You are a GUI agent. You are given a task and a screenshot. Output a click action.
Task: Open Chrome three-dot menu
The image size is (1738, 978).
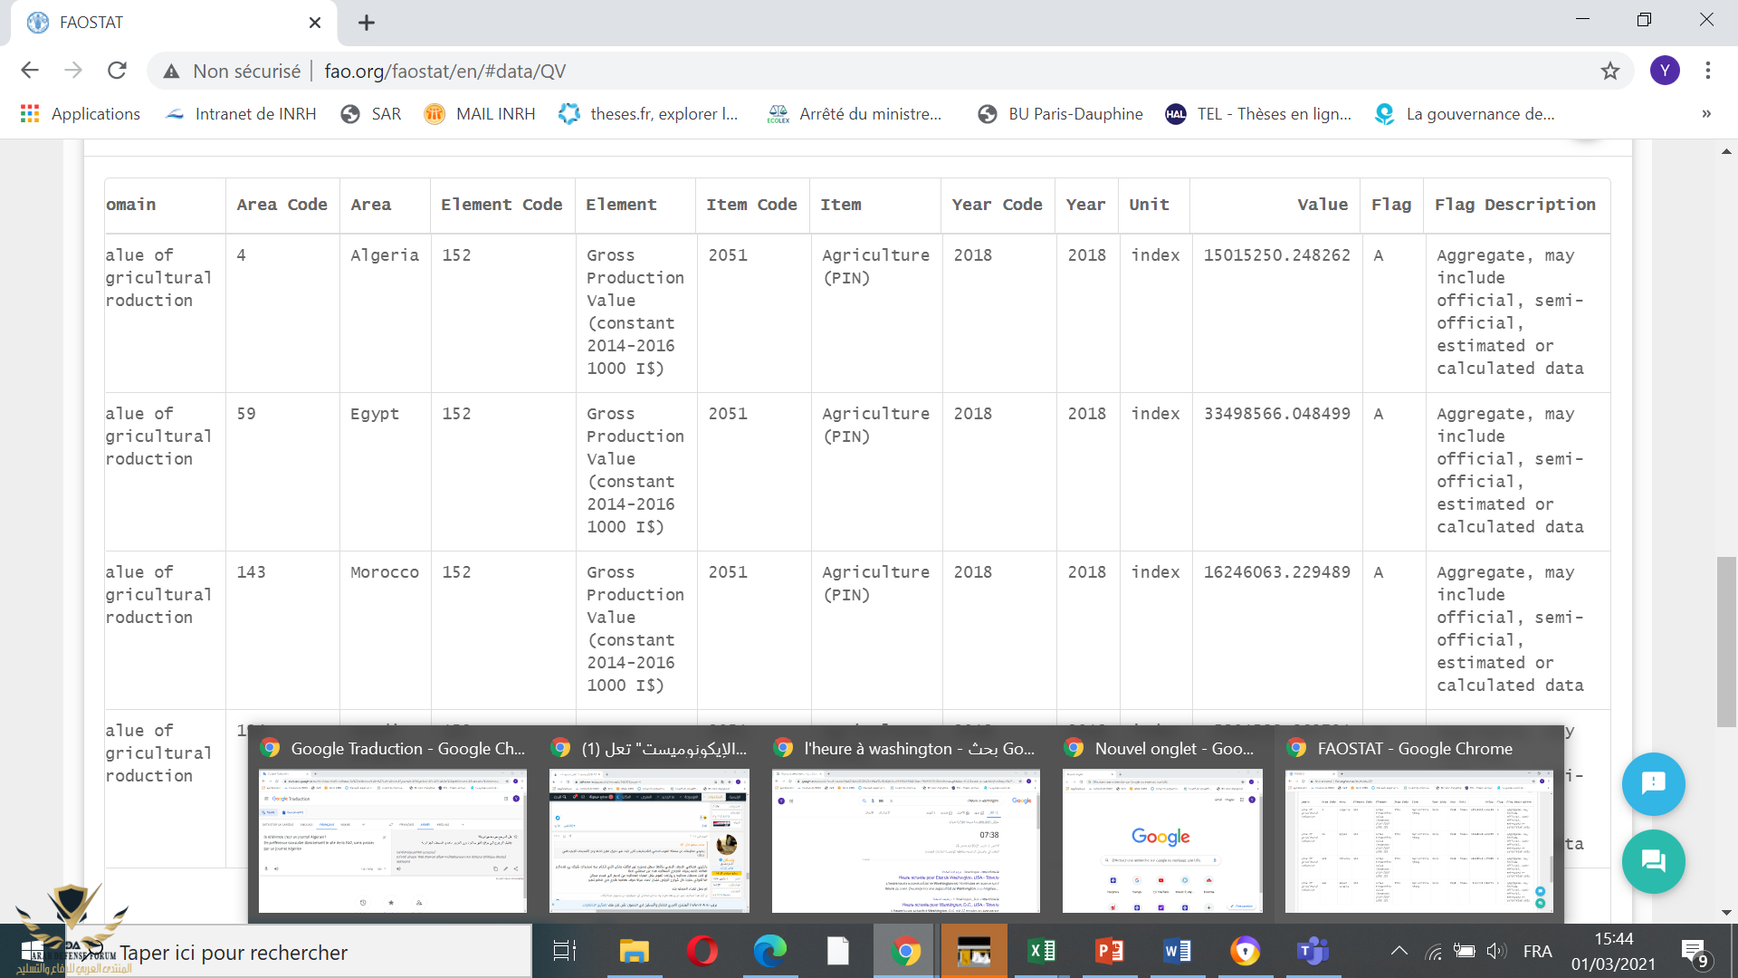pos(1707,71)
